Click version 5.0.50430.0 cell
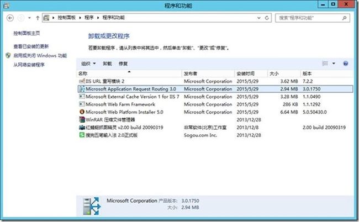This screenshot has width=359, height=222. point(315,112)
